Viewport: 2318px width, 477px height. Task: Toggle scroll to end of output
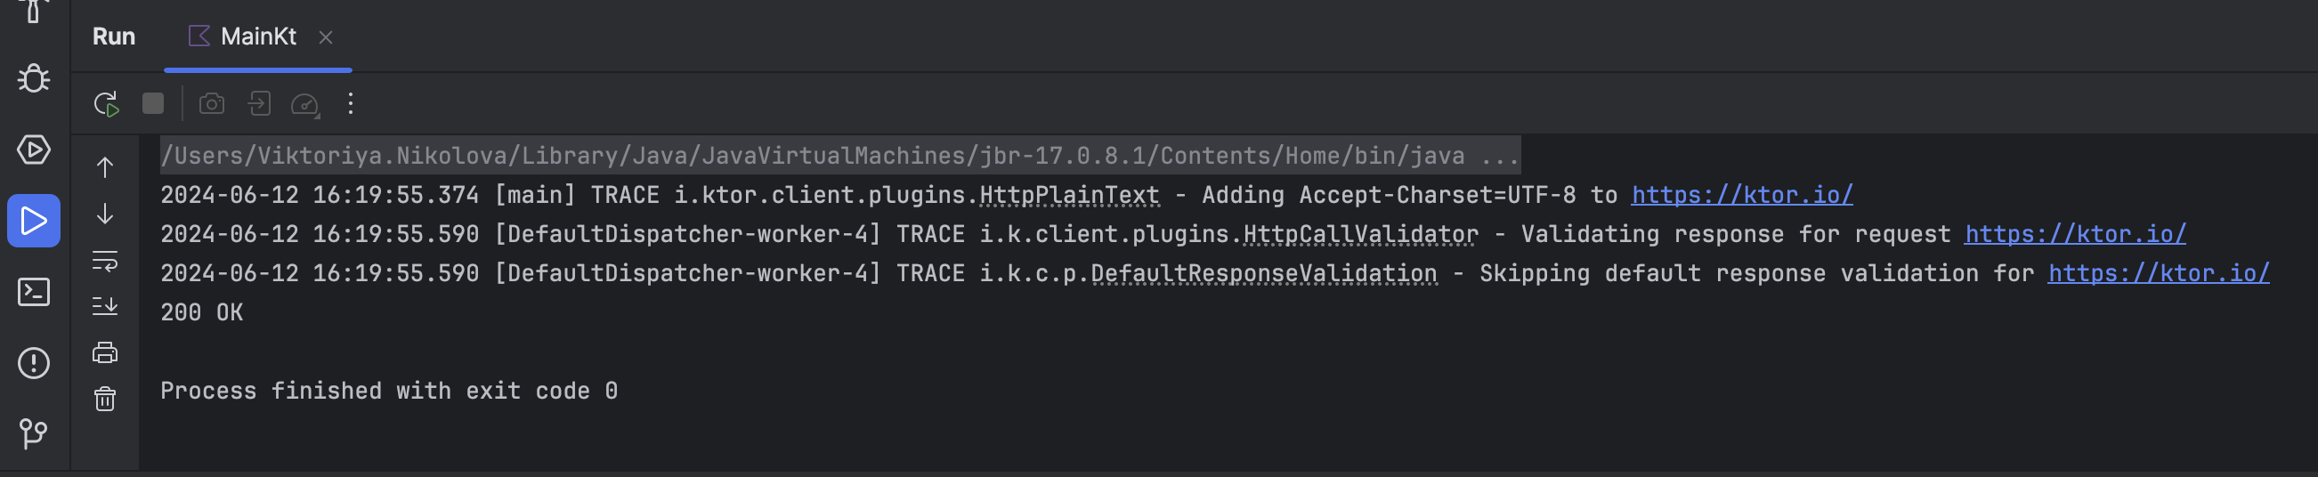tap(105, 307)
